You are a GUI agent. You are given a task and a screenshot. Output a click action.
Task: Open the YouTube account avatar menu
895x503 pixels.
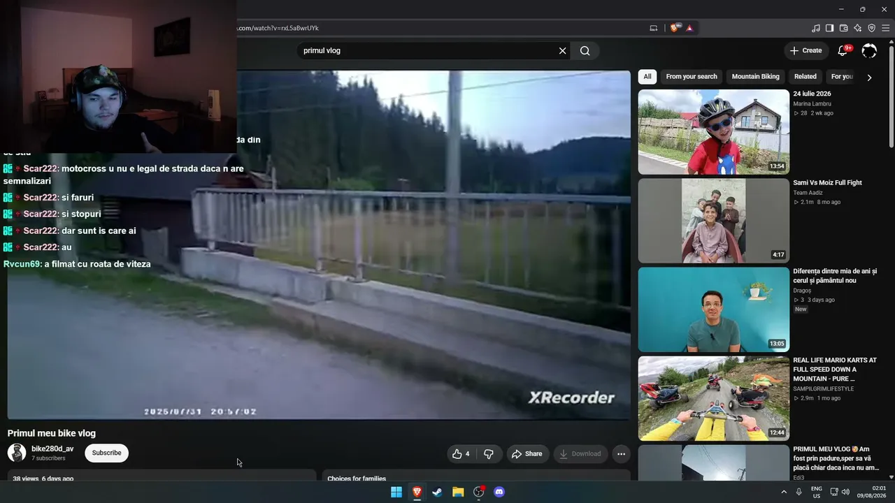[x=869, y=50]
